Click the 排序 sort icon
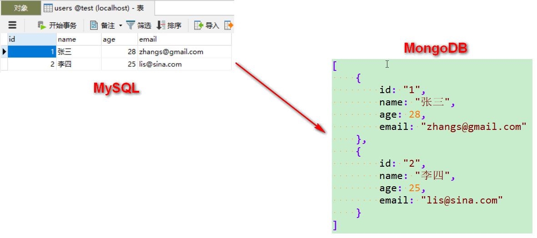Viewport: 537px width, 238px height. coord(161,25)
